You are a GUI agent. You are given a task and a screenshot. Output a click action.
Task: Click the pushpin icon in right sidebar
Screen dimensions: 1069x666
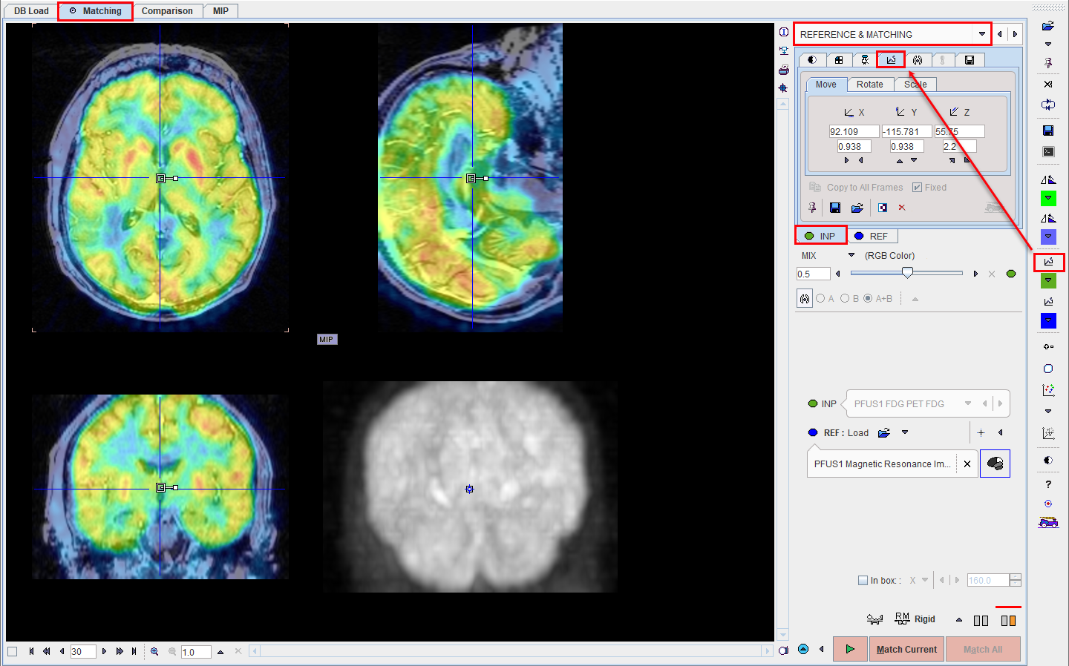[x=1048, y=63]
